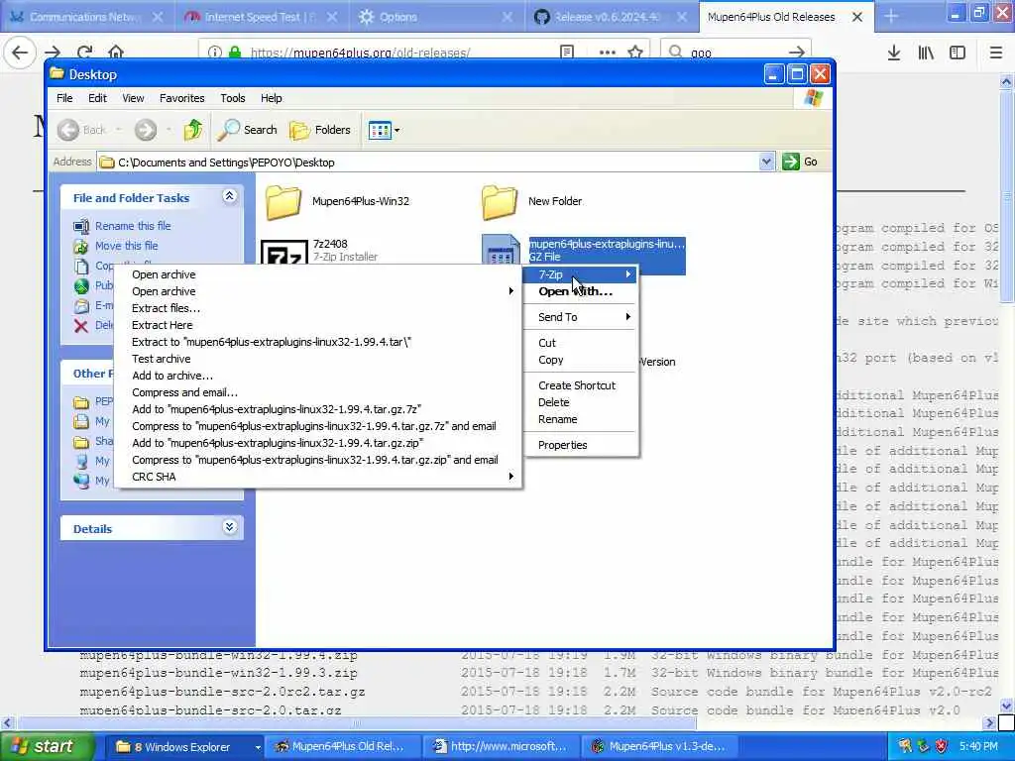The height and width of the screenshot is (761, 1015).
Task: Click the Windows Start button
Action: [48, 746]
